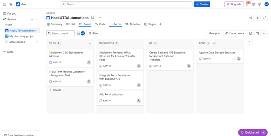Image resolution: width=271 pixels, height=136 pixels.
Task: Switch to the Summary tab
Action: click(x=54, y=24)
